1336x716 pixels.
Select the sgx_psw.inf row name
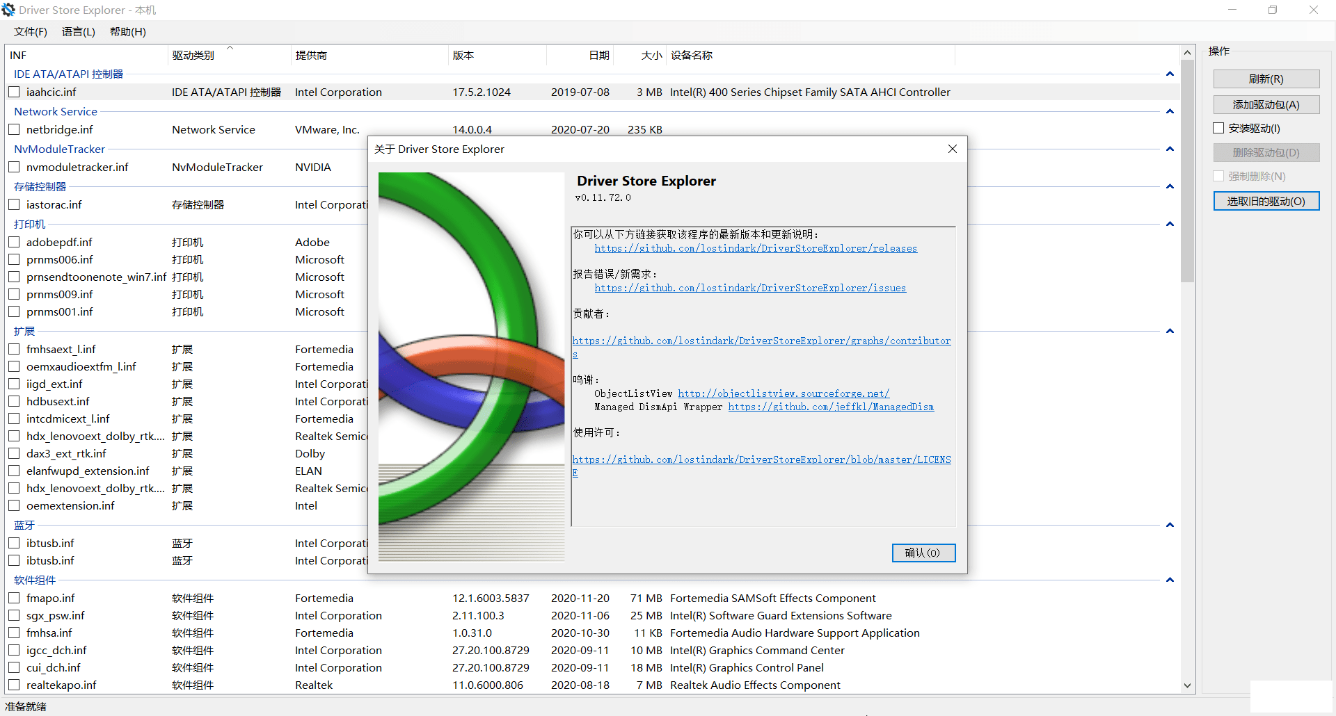coord(56,615)
